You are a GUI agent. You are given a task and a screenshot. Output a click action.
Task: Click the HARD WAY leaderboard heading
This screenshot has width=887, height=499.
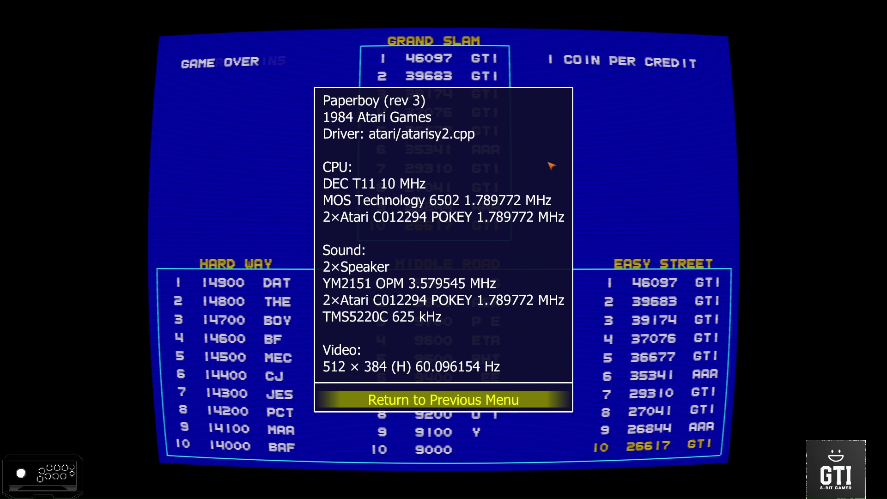(x=236, y=263)
